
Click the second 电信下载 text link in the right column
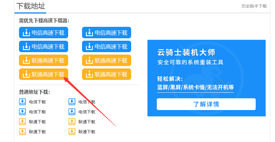(x=87, y=112)
